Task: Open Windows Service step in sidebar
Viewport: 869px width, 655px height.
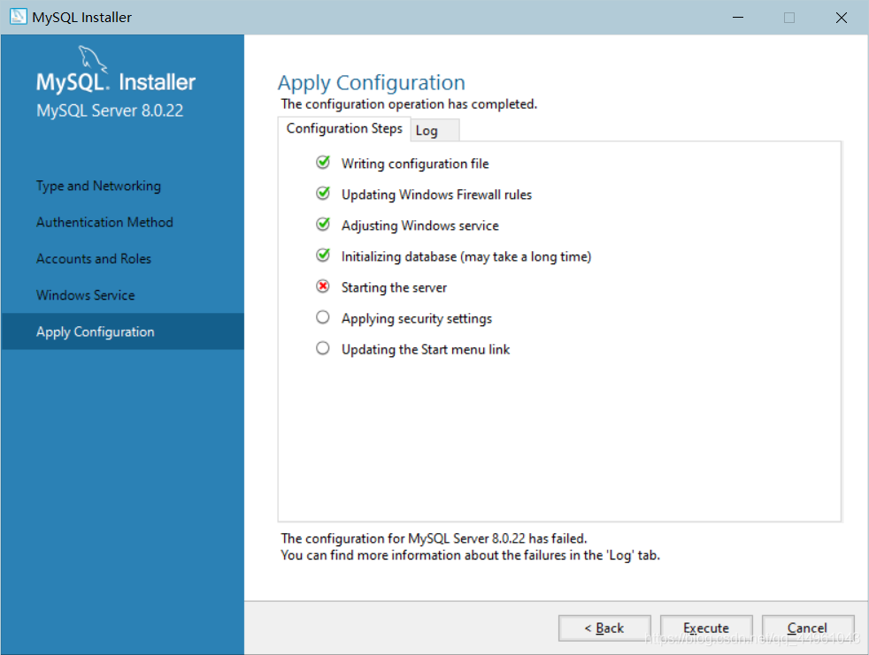Action: tap(85, 295)
